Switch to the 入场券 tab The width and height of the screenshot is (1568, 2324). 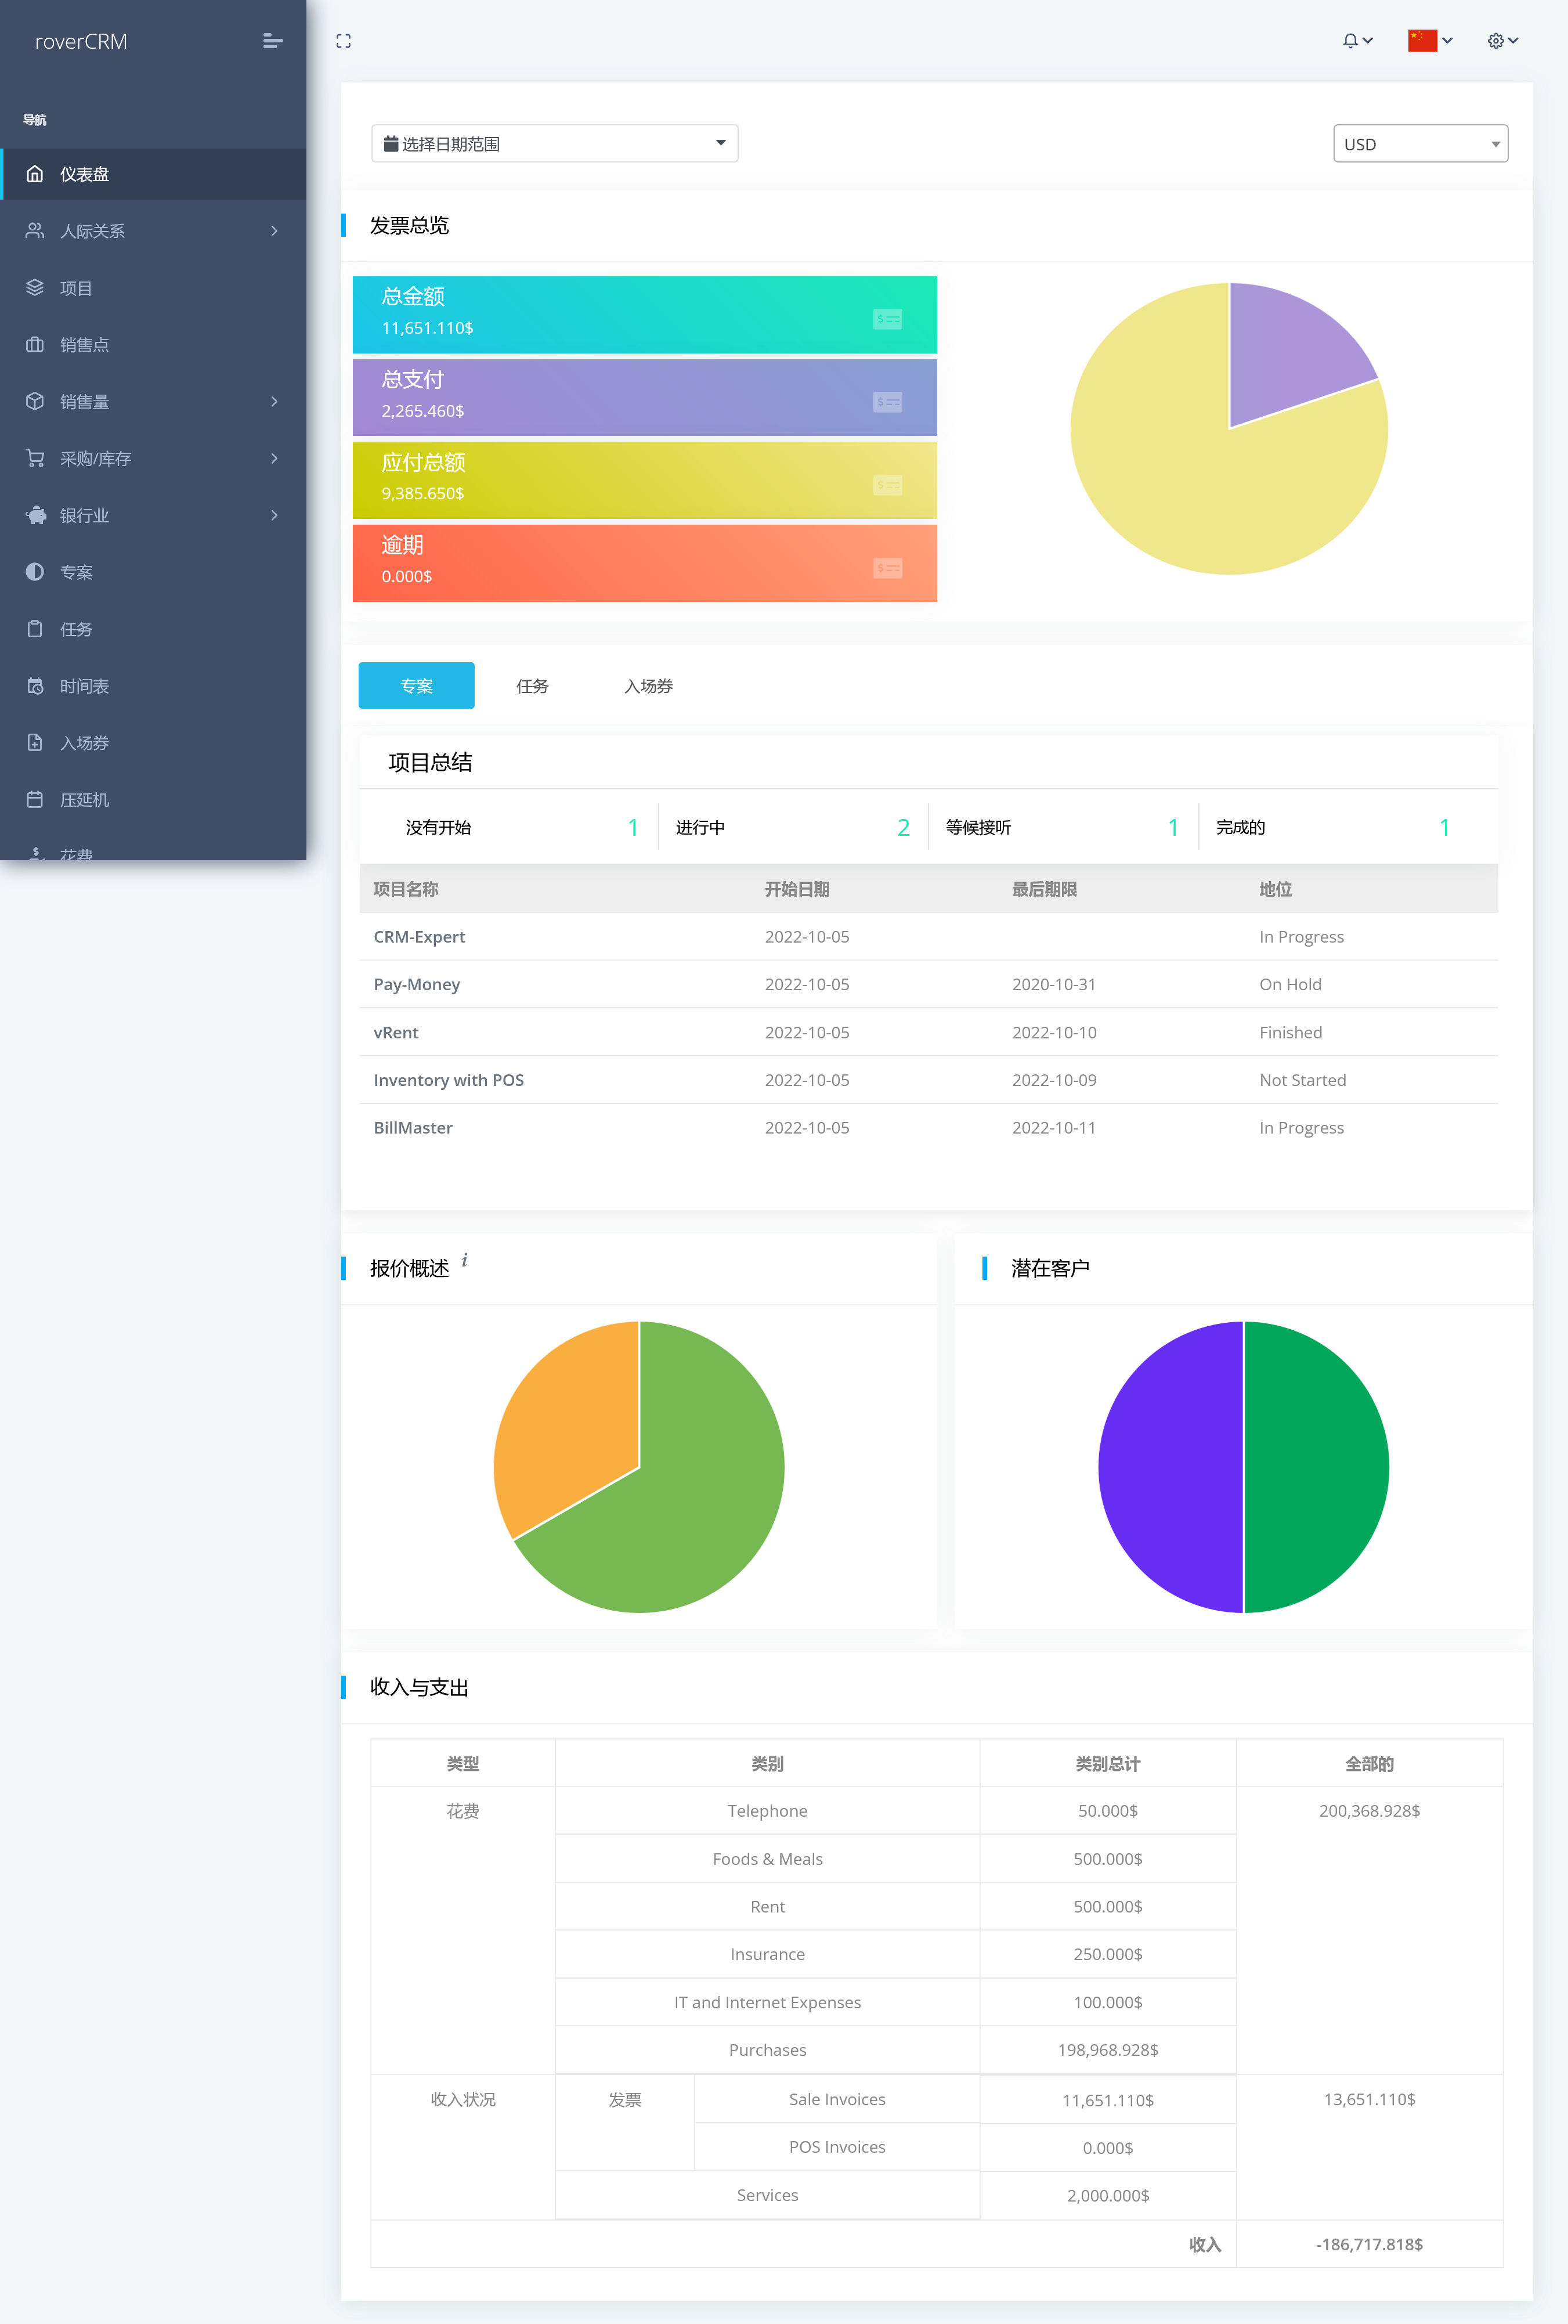point(648,686)
